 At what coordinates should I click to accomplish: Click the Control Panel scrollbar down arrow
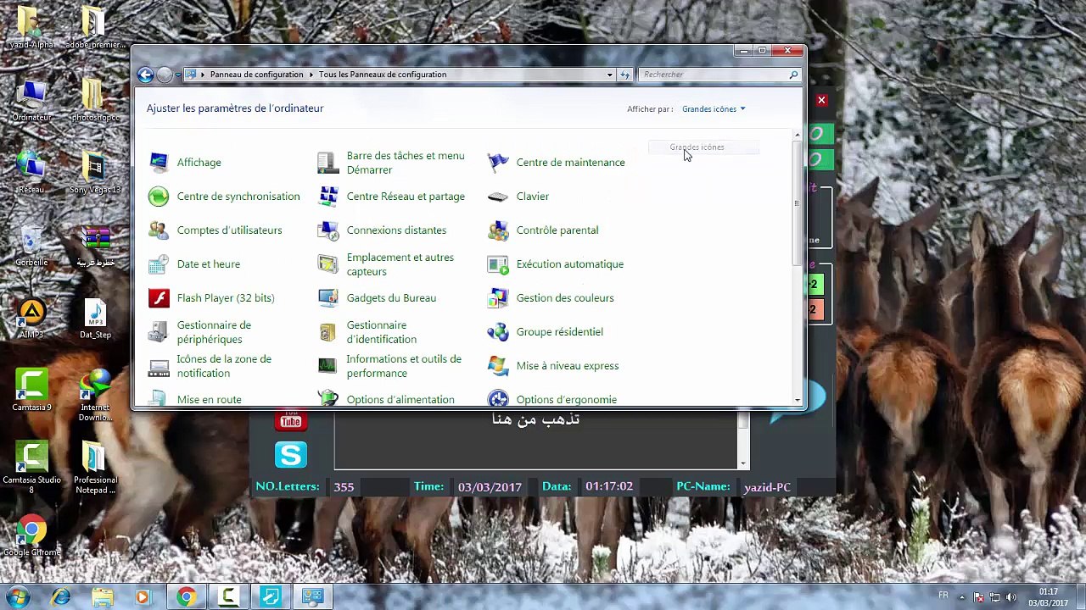(x=797, y=400)
